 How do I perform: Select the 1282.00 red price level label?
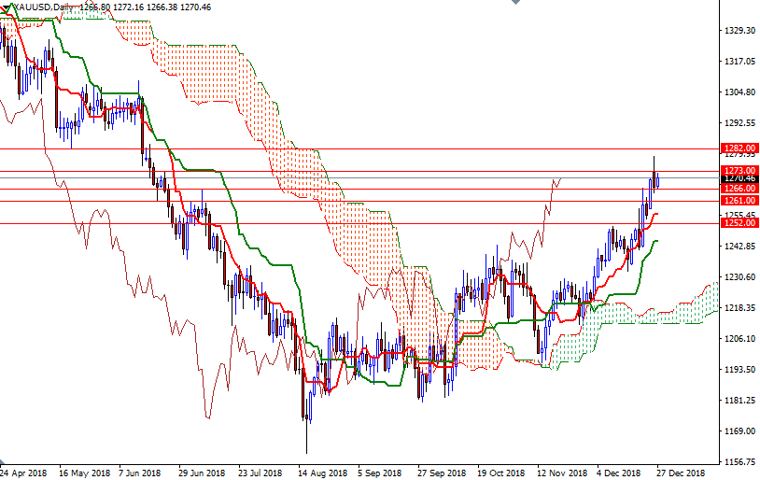739,148
